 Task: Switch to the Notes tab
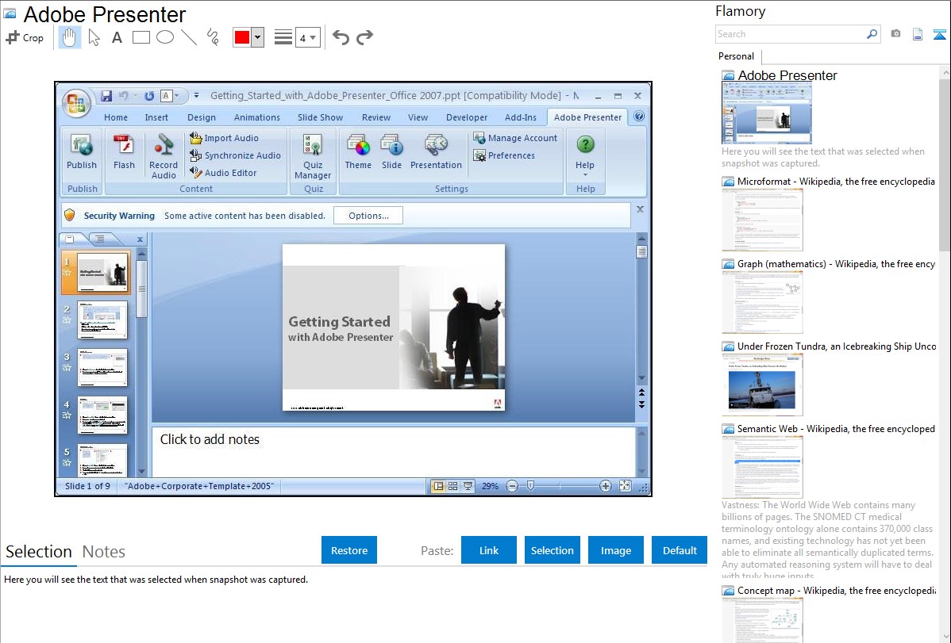point(104,552)
